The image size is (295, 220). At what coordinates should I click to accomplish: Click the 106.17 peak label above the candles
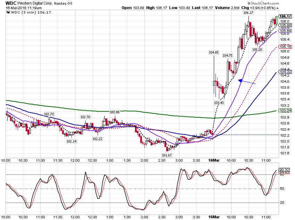(248, 13)
